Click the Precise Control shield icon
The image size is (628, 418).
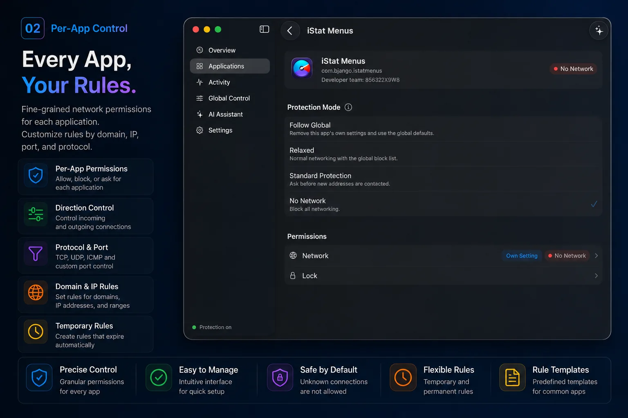point(39,378)
